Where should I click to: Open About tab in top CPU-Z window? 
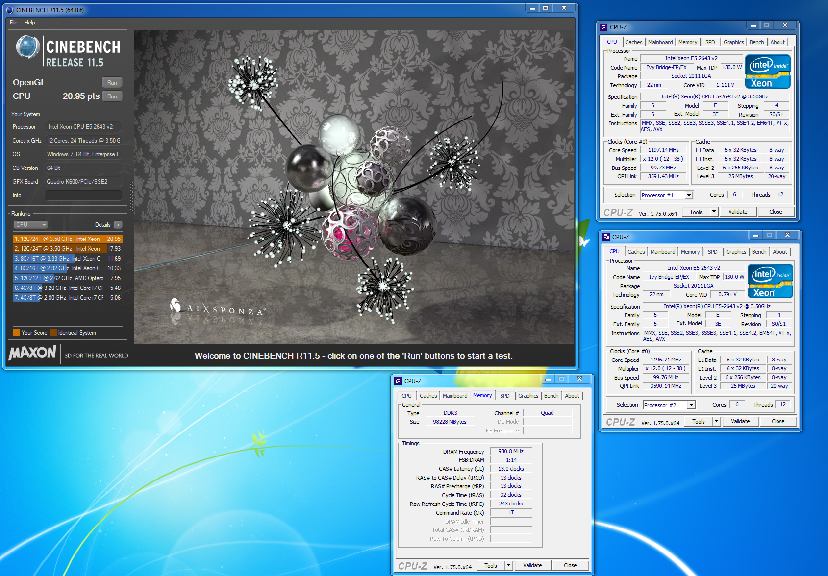click(x=778, y=42)
